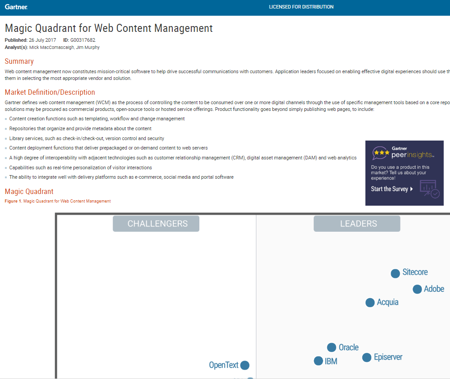The image size is (450, 379).
Task: Click the OpenText label in chart
Action: 224,365
